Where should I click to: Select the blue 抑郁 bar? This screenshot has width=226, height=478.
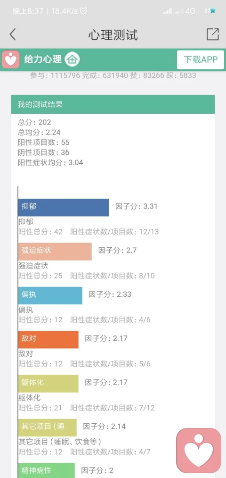[63, 208]
